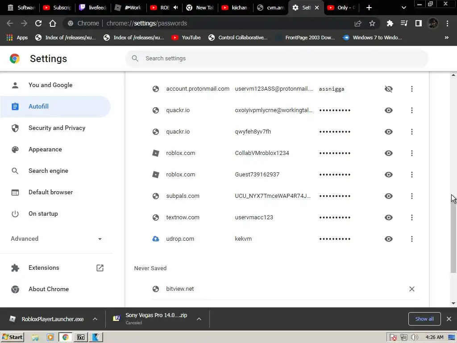The height and width of the screenshot is (343, 457).
Task: Click Show all downloads button
Action: point(424,319)
